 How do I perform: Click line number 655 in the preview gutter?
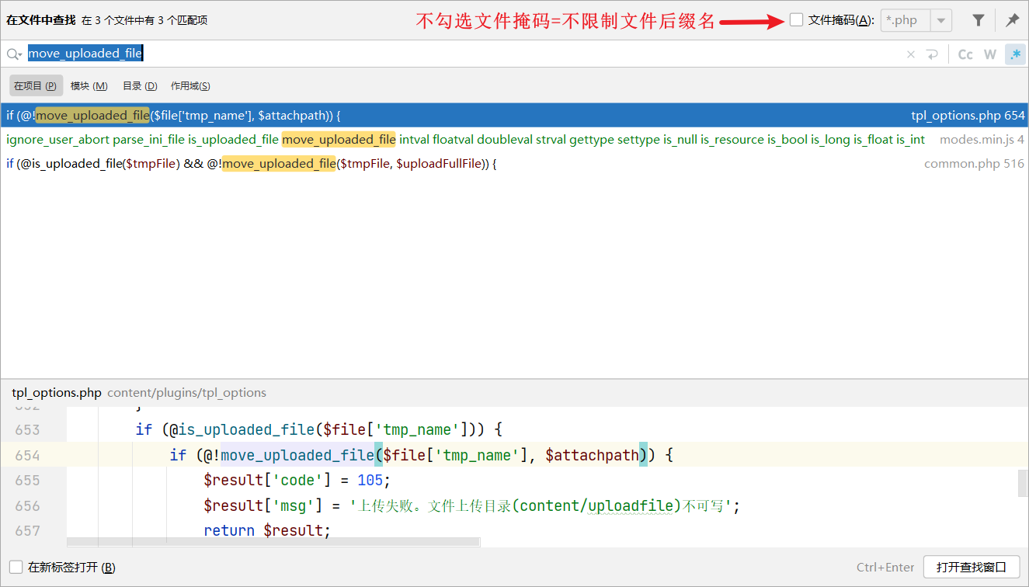27,481
